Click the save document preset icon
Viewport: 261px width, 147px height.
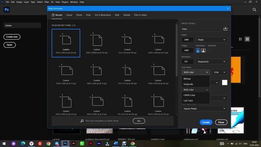[225, 29]
